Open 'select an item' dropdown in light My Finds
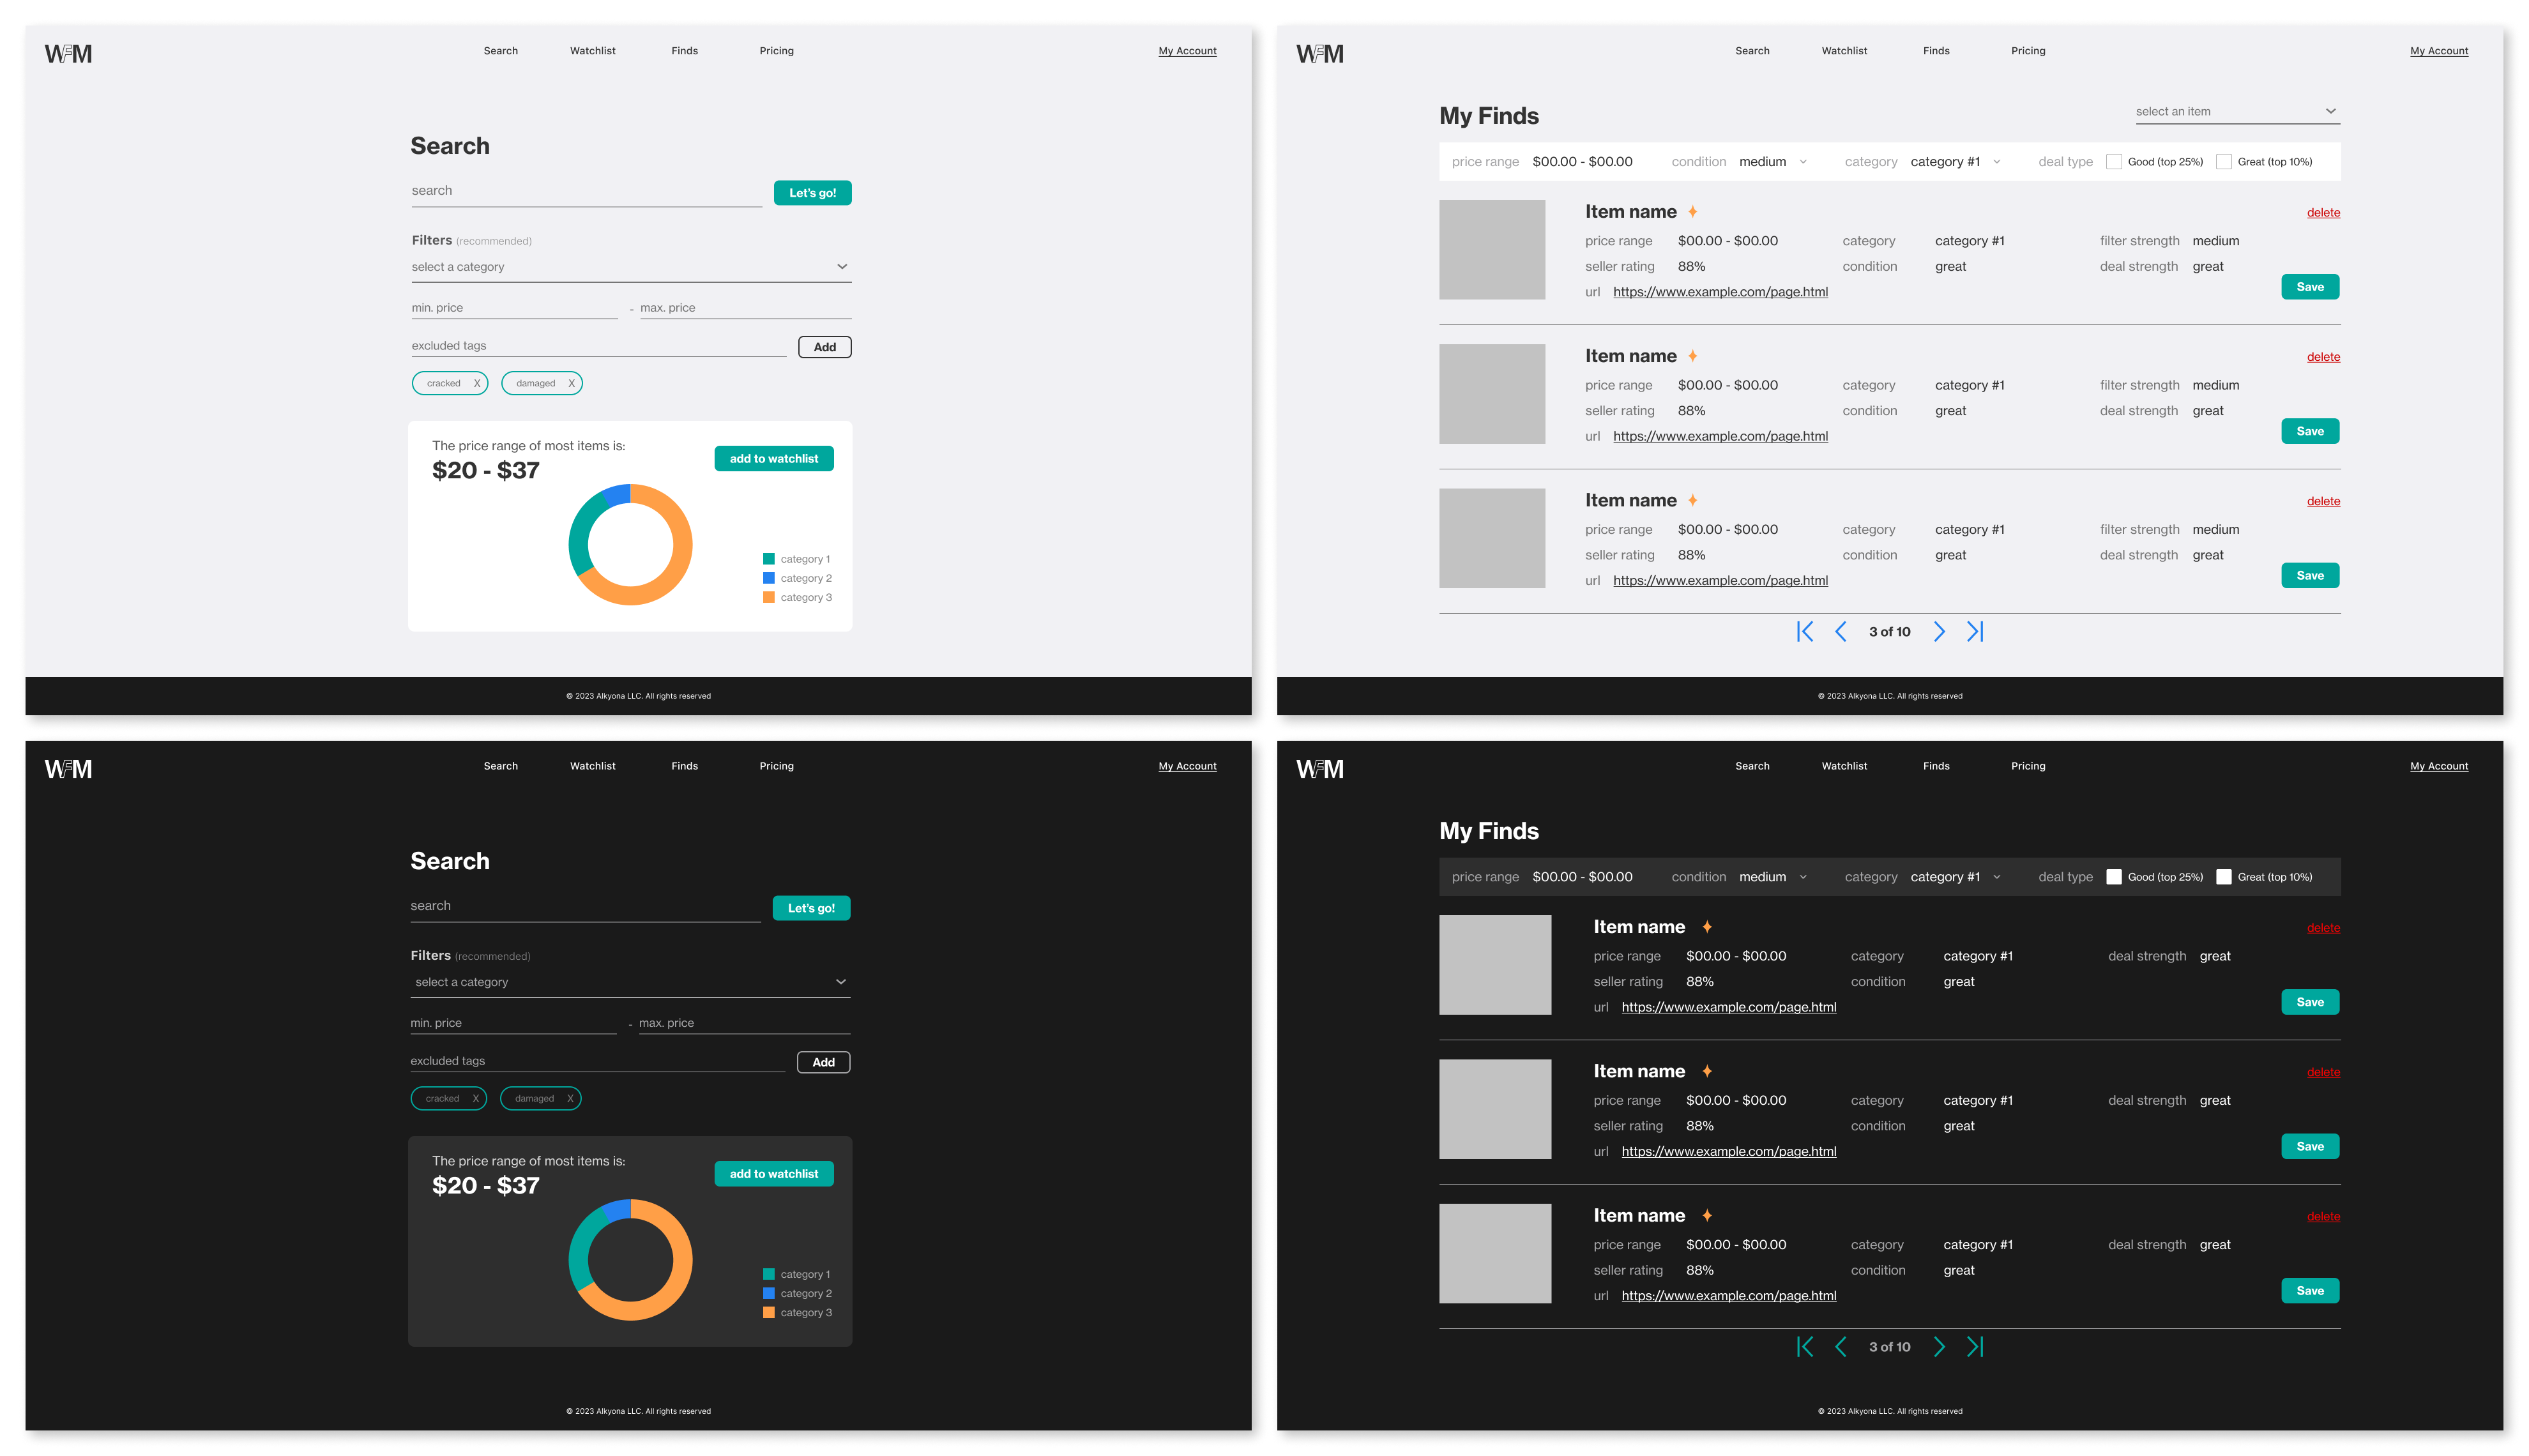This screenshot has width=2529, height=1456. (2238, 112)
